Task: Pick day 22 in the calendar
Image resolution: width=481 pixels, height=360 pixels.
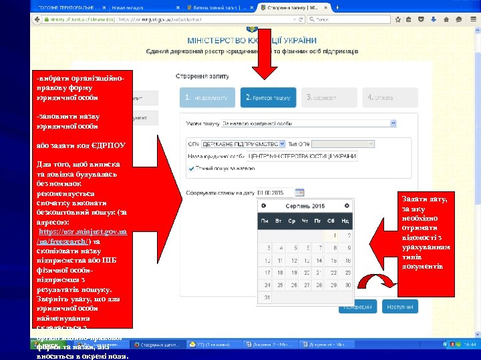Action: tap(331, 273)
